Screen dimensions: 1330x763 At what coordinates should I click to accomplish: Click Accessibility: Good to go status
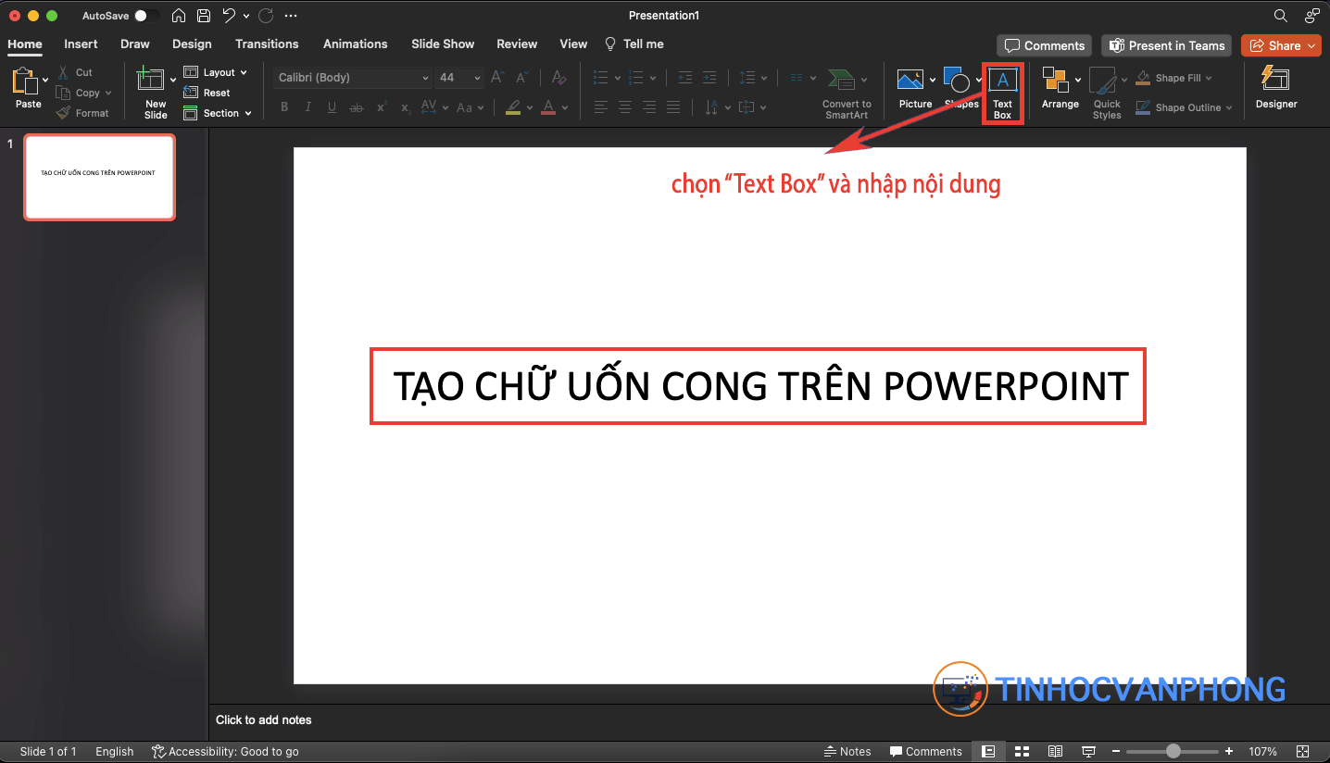tap(225, 751)
